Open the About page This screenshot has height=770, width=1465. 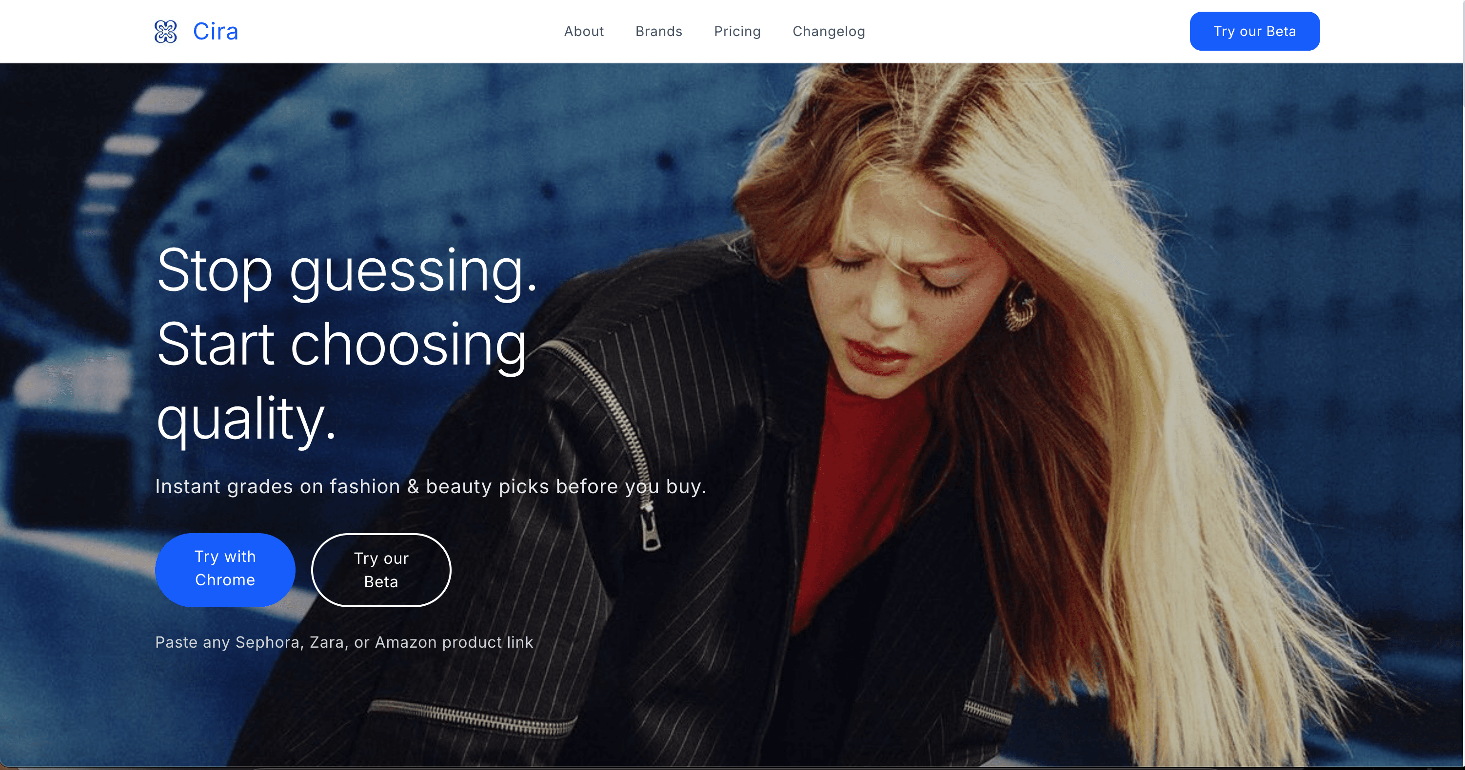pyautogui.click(x=583, y=31)
